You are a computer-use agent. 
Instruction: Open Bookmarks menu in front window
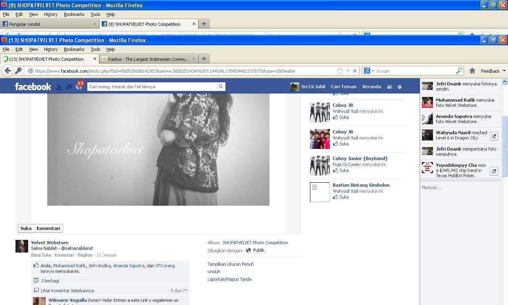click(74, 49)
